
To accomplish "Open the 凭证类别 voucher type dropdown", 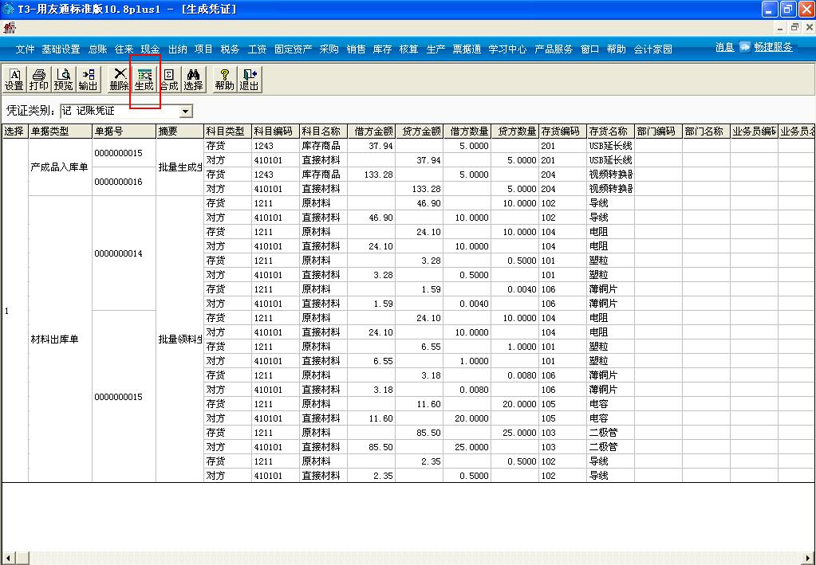I will click(x=186, y=112).
